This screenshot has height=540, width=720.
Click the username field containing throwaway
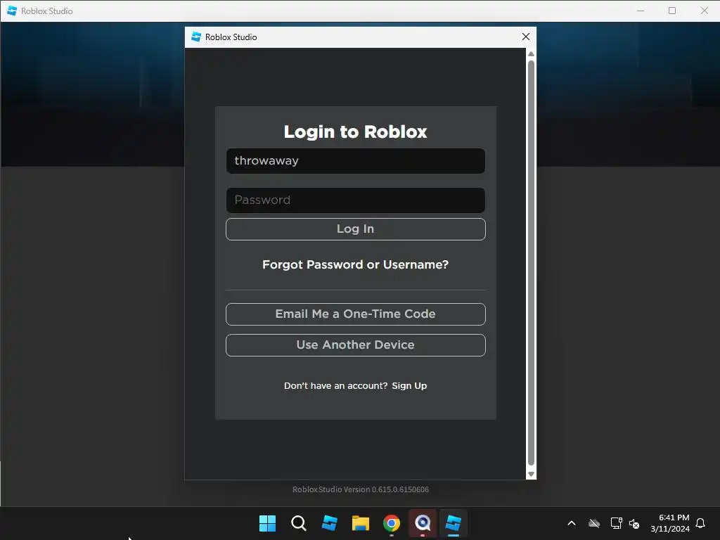coord(355,161)
